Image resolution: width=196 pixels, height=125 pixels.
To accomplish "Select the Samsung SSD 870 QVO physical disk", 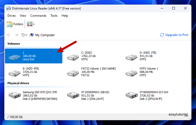I will [x=14, y=95].
